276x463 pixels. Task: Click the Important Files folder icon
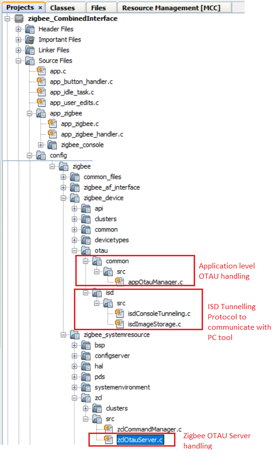[30, 40]
